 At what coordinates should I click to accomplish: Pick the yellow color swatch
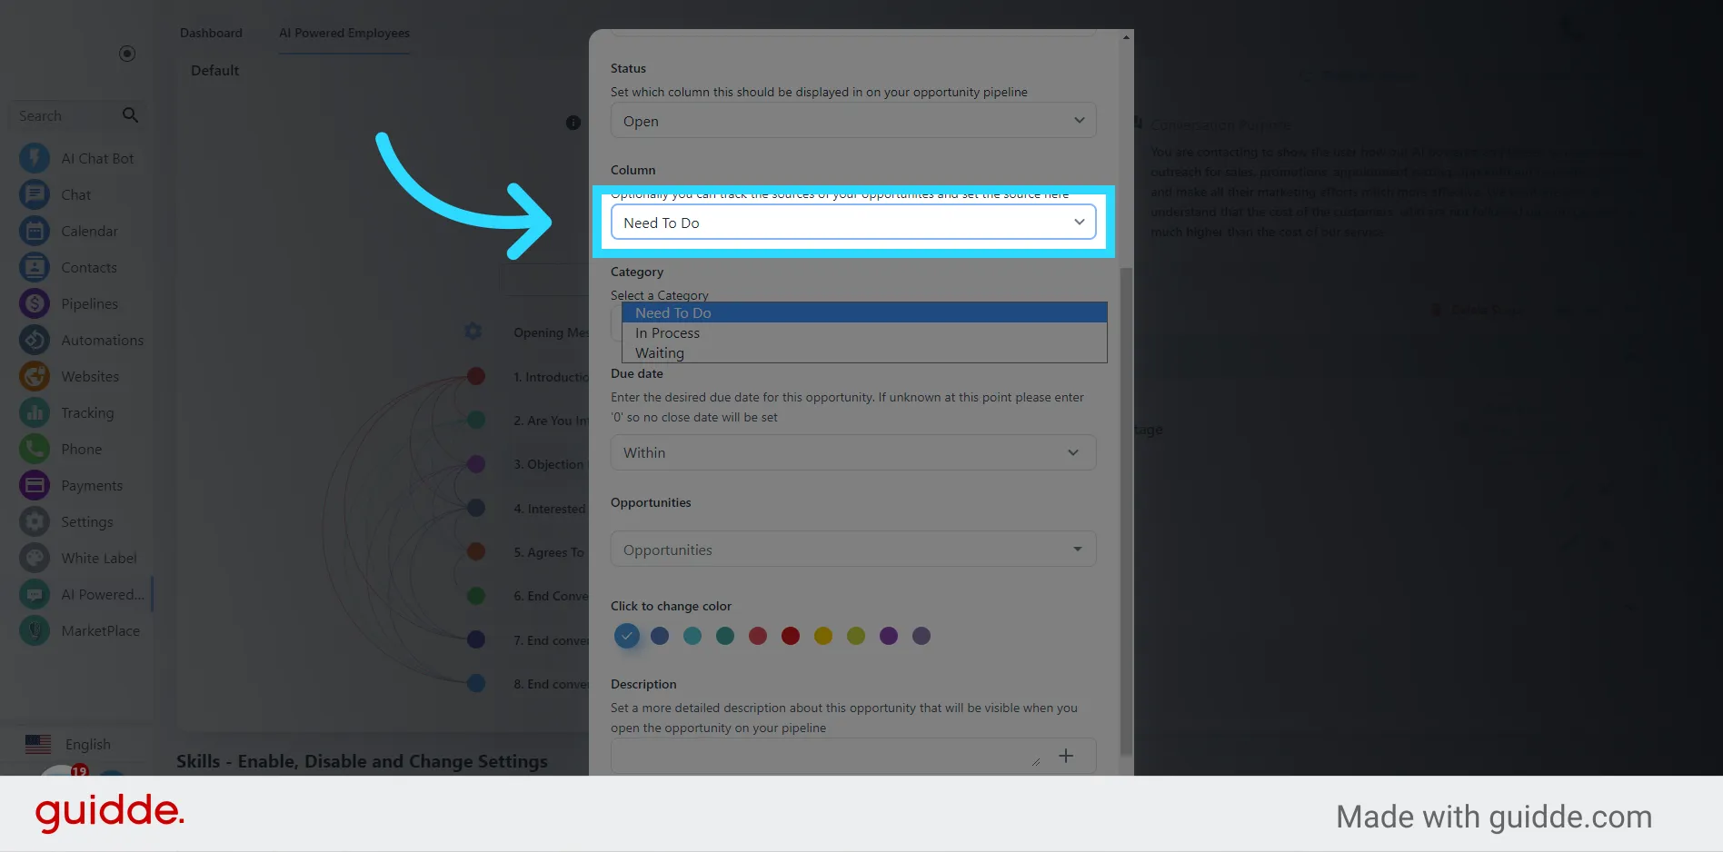click(823, 636)
